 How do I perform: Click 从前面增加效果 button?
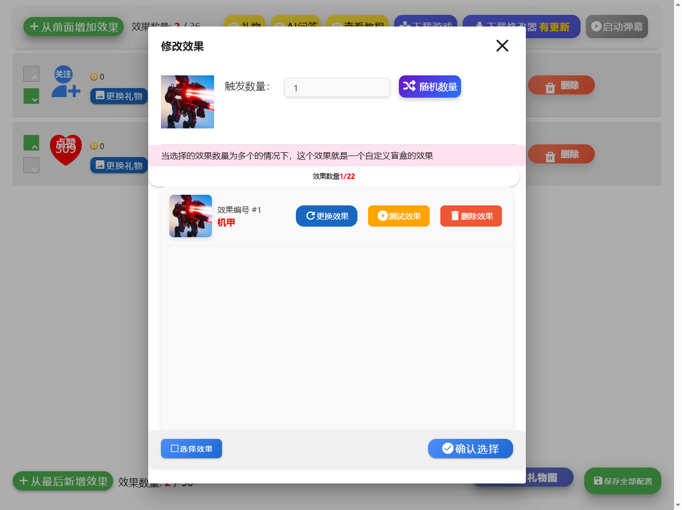(73, 27)
